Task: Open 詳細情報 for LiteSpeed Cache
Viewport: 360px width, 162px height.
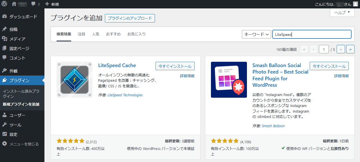Action: coord(187,76)
